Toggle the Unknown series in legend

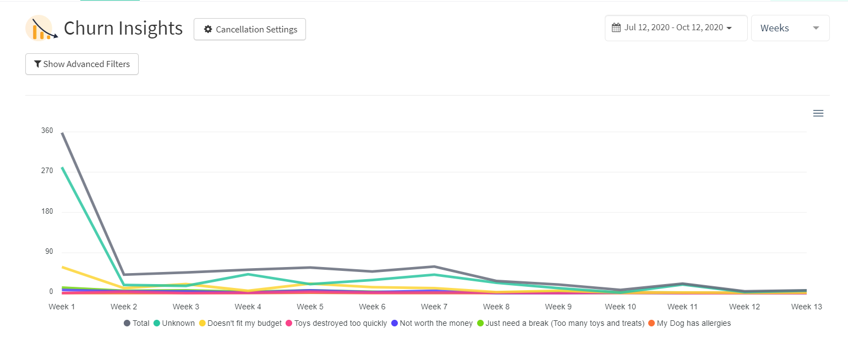tap(174, 324)
